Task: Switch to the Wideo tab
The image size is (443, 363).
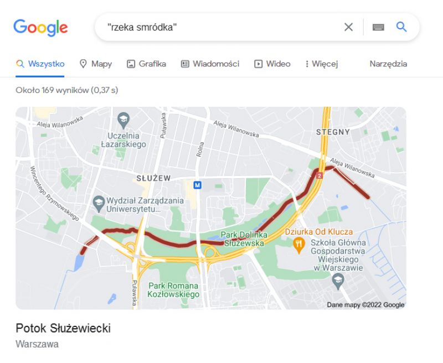Action: click(x=272, y=64)
